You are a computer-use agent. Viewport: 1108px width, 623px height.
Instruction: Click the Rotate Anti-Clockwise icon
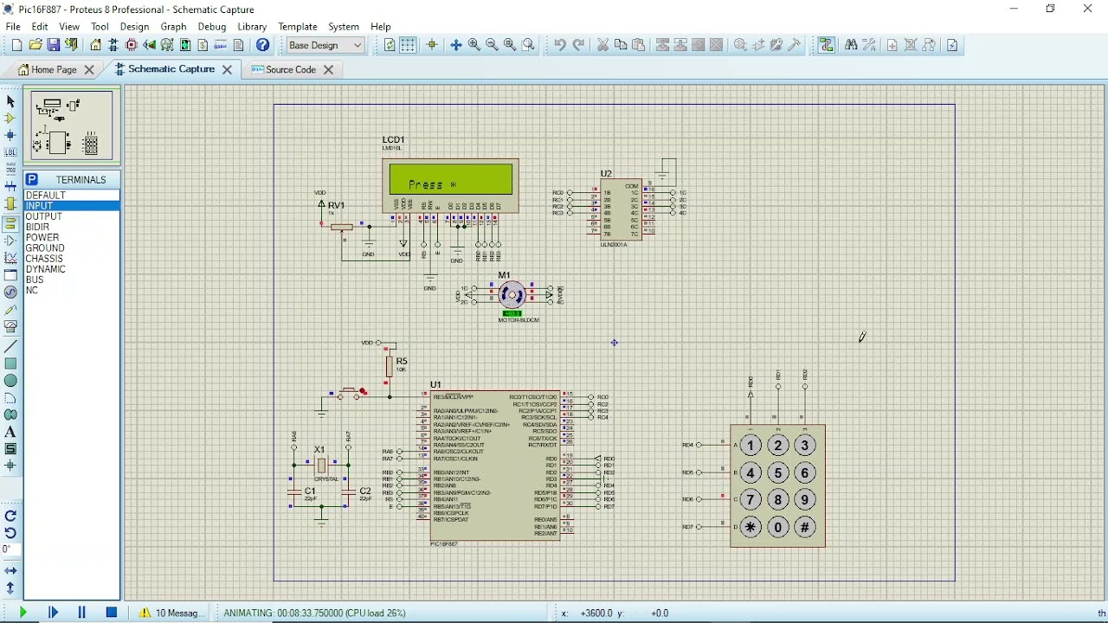point(10,533)
